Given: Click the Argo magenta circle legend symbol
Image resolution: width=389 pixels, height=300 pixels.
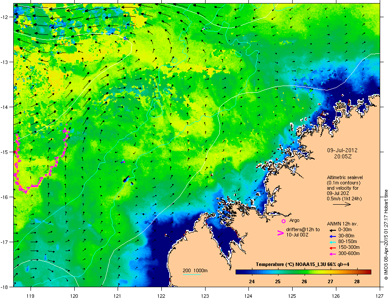Looking at the screenshot, I should pos(283,221).
